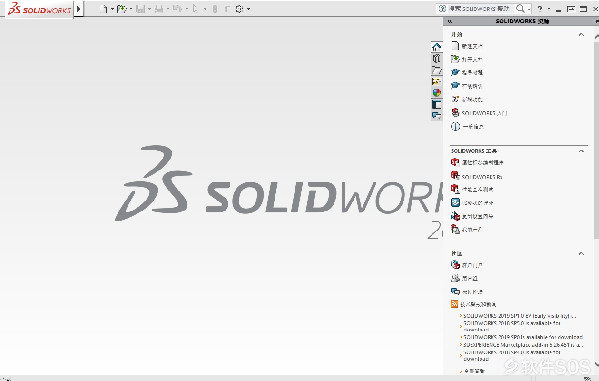This screenshot has height=381, width=599.
Task: Open the 客户门户 globe icon
Action: (455, 265)
